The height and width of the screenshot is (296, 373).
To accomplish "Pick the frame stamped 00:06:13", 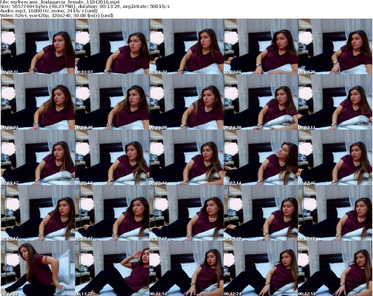I will (x=112, y=157).
